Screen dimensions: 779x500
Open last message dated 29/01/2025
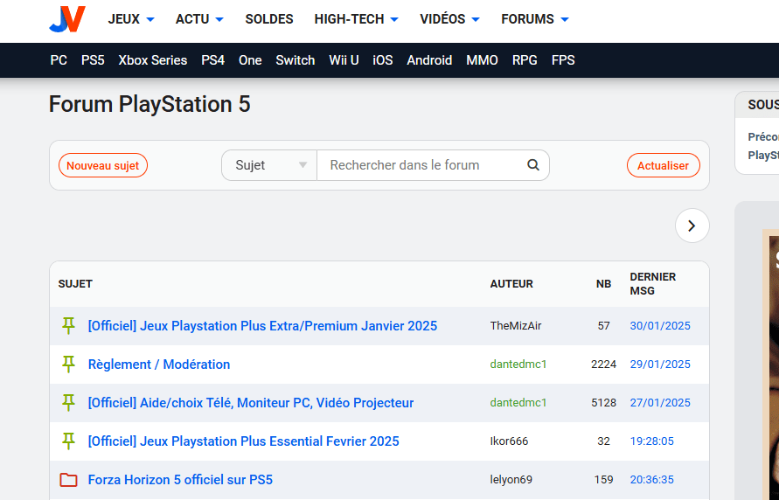coord(660,364)
